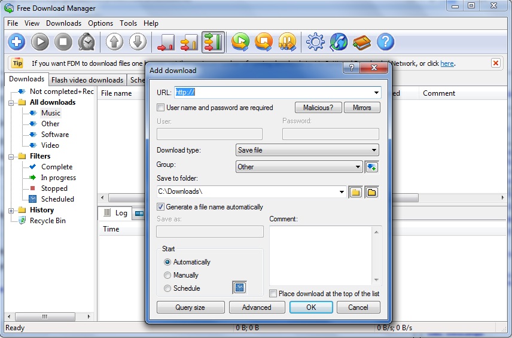
Task: Enable User name and password required checkbox
Action: click(160, 108)
